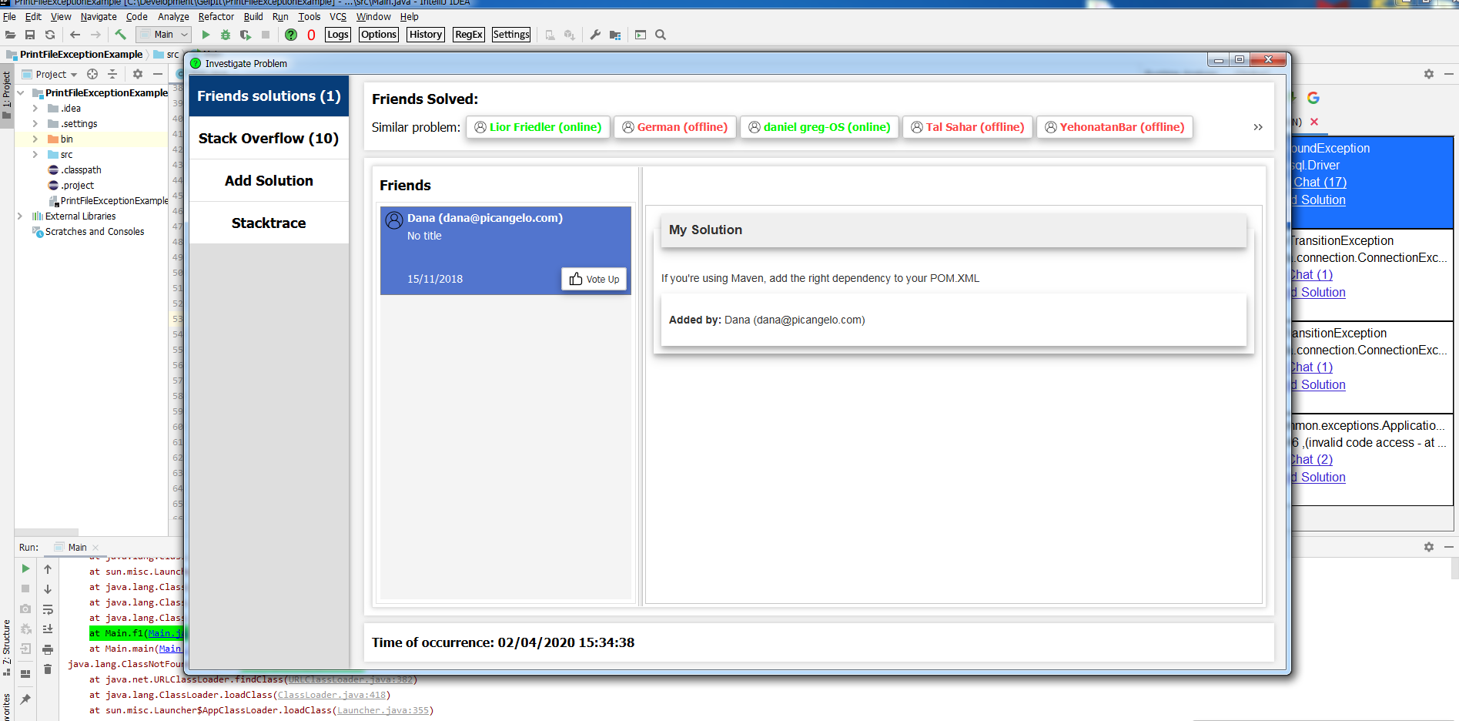Click the Search Everywhere magnifier icon
1459x721 pixels.
click(661, 35)
